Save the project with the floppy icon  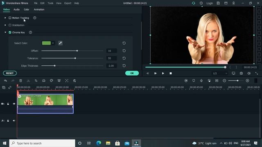tap(218, 3)
